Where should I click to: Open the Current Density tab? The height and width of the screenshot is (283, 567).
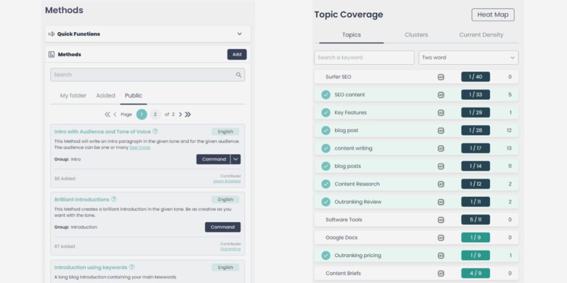tap(481, 35)
